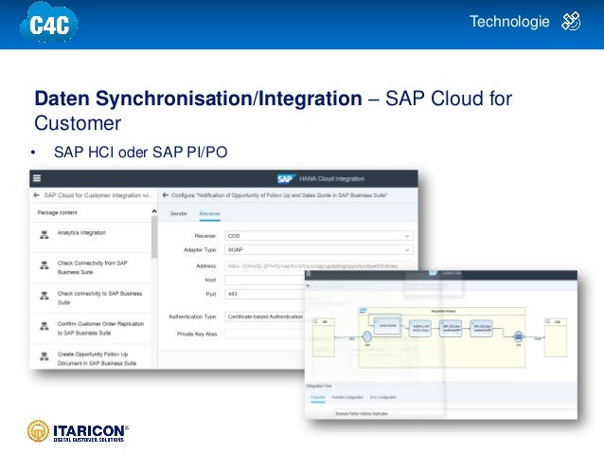Click the Confirm Customer Order Replication icon

point(44,326)
